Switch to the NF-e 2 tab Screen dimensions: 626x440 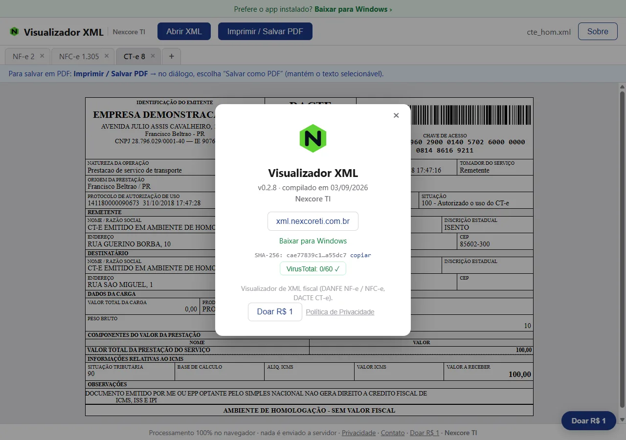(23, 56)
